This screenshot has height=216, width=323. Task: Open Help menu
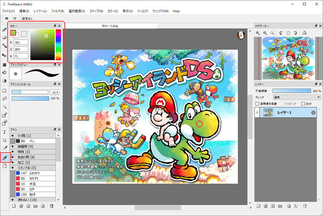point(176,11)
